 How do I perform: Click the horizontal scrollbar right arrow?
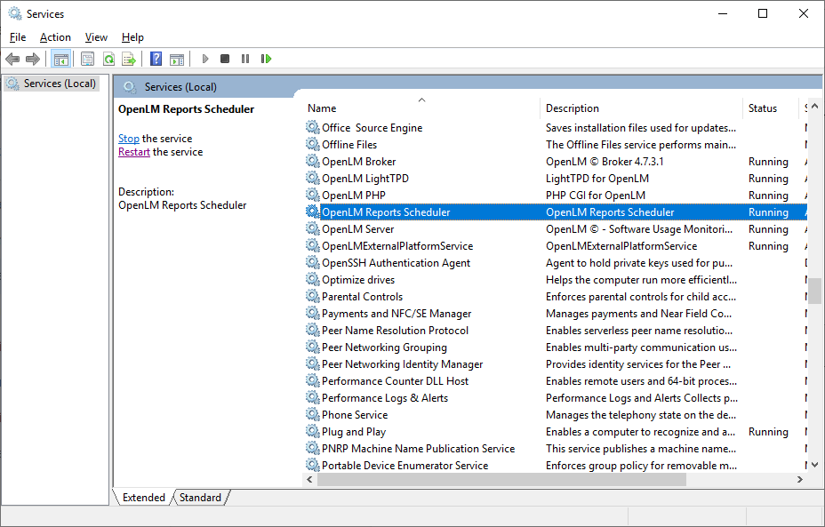[x=799, y=479]
